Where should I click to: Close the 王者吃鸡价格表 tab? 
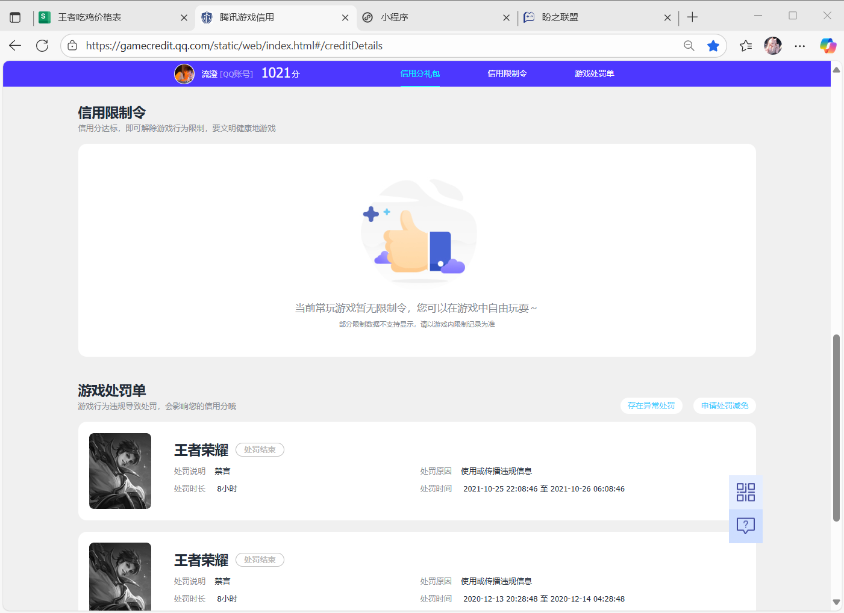click(x=184, y=17)
